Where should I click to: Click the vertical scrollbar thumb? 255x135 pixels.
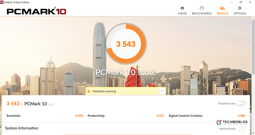253,47
